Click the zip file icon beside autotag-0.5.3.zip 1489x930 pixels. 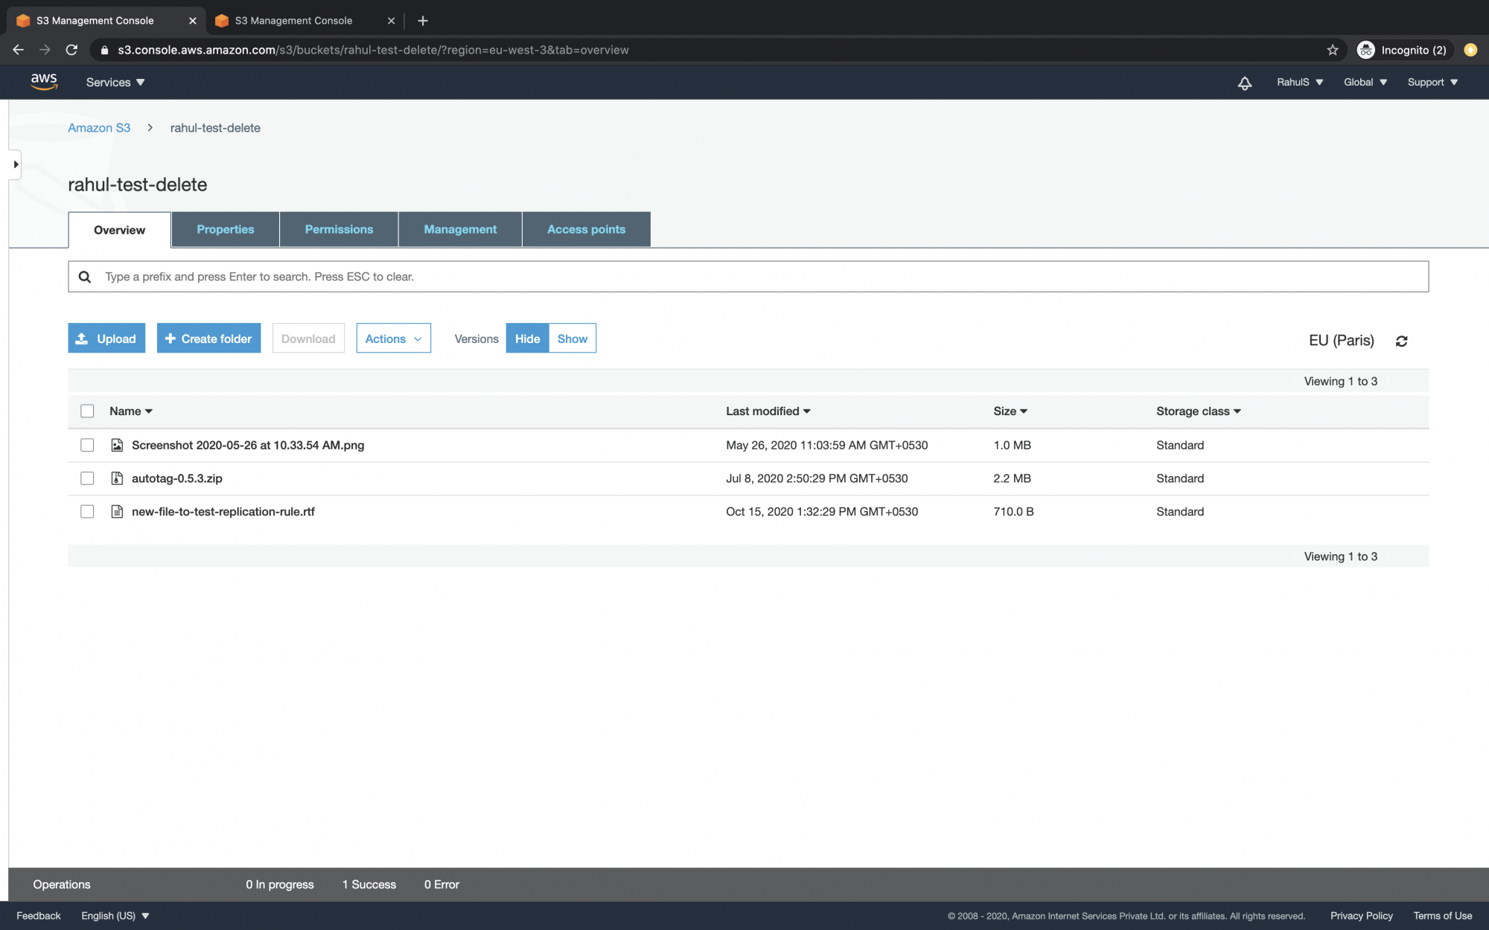coord(117,478)
